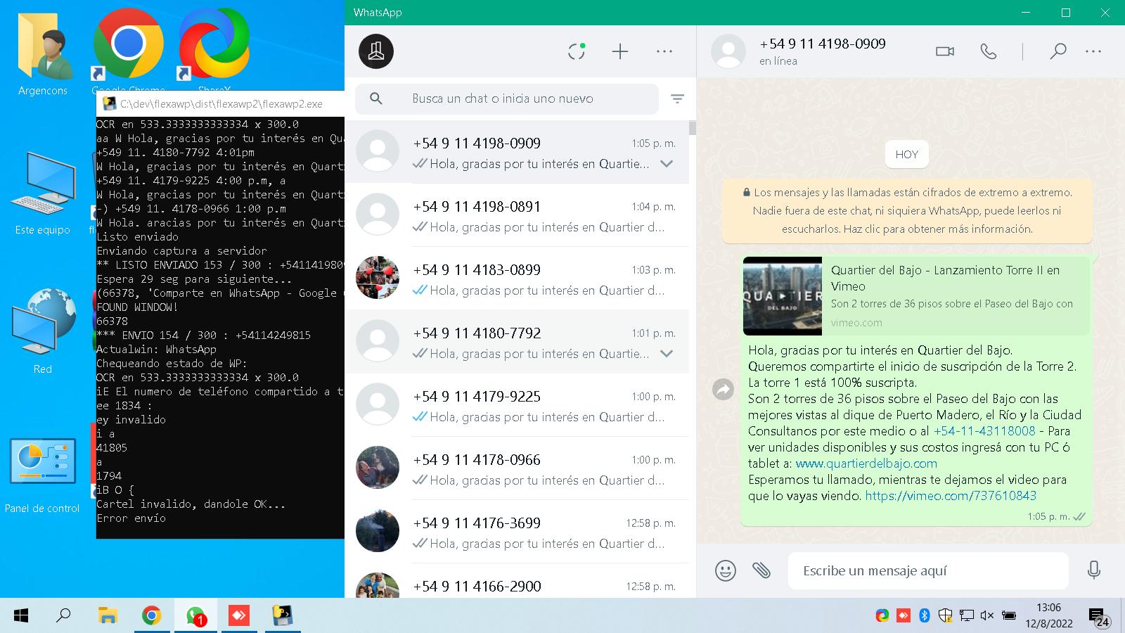Image resolution: width=1125 pixels, height=633 pixels.
Task: Click the phone number link +54-11-43118008
Action: coord(984,431)
